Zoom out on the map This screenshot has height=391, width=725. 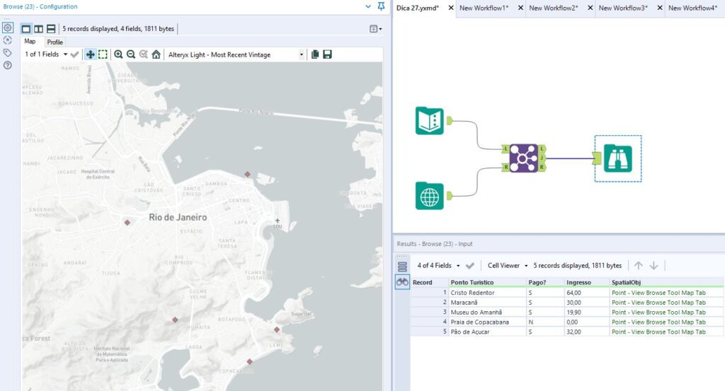tap(131, 54)
